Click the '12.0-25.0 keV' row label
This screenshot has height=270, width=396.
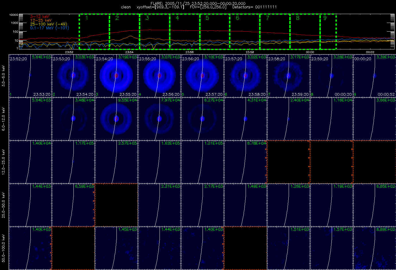(x=3, y=162)
